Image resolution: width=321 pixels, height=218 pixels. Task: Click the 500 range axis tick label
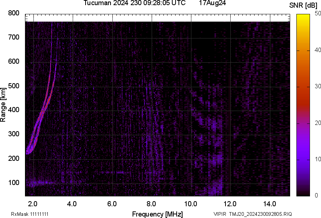(14, 86)
